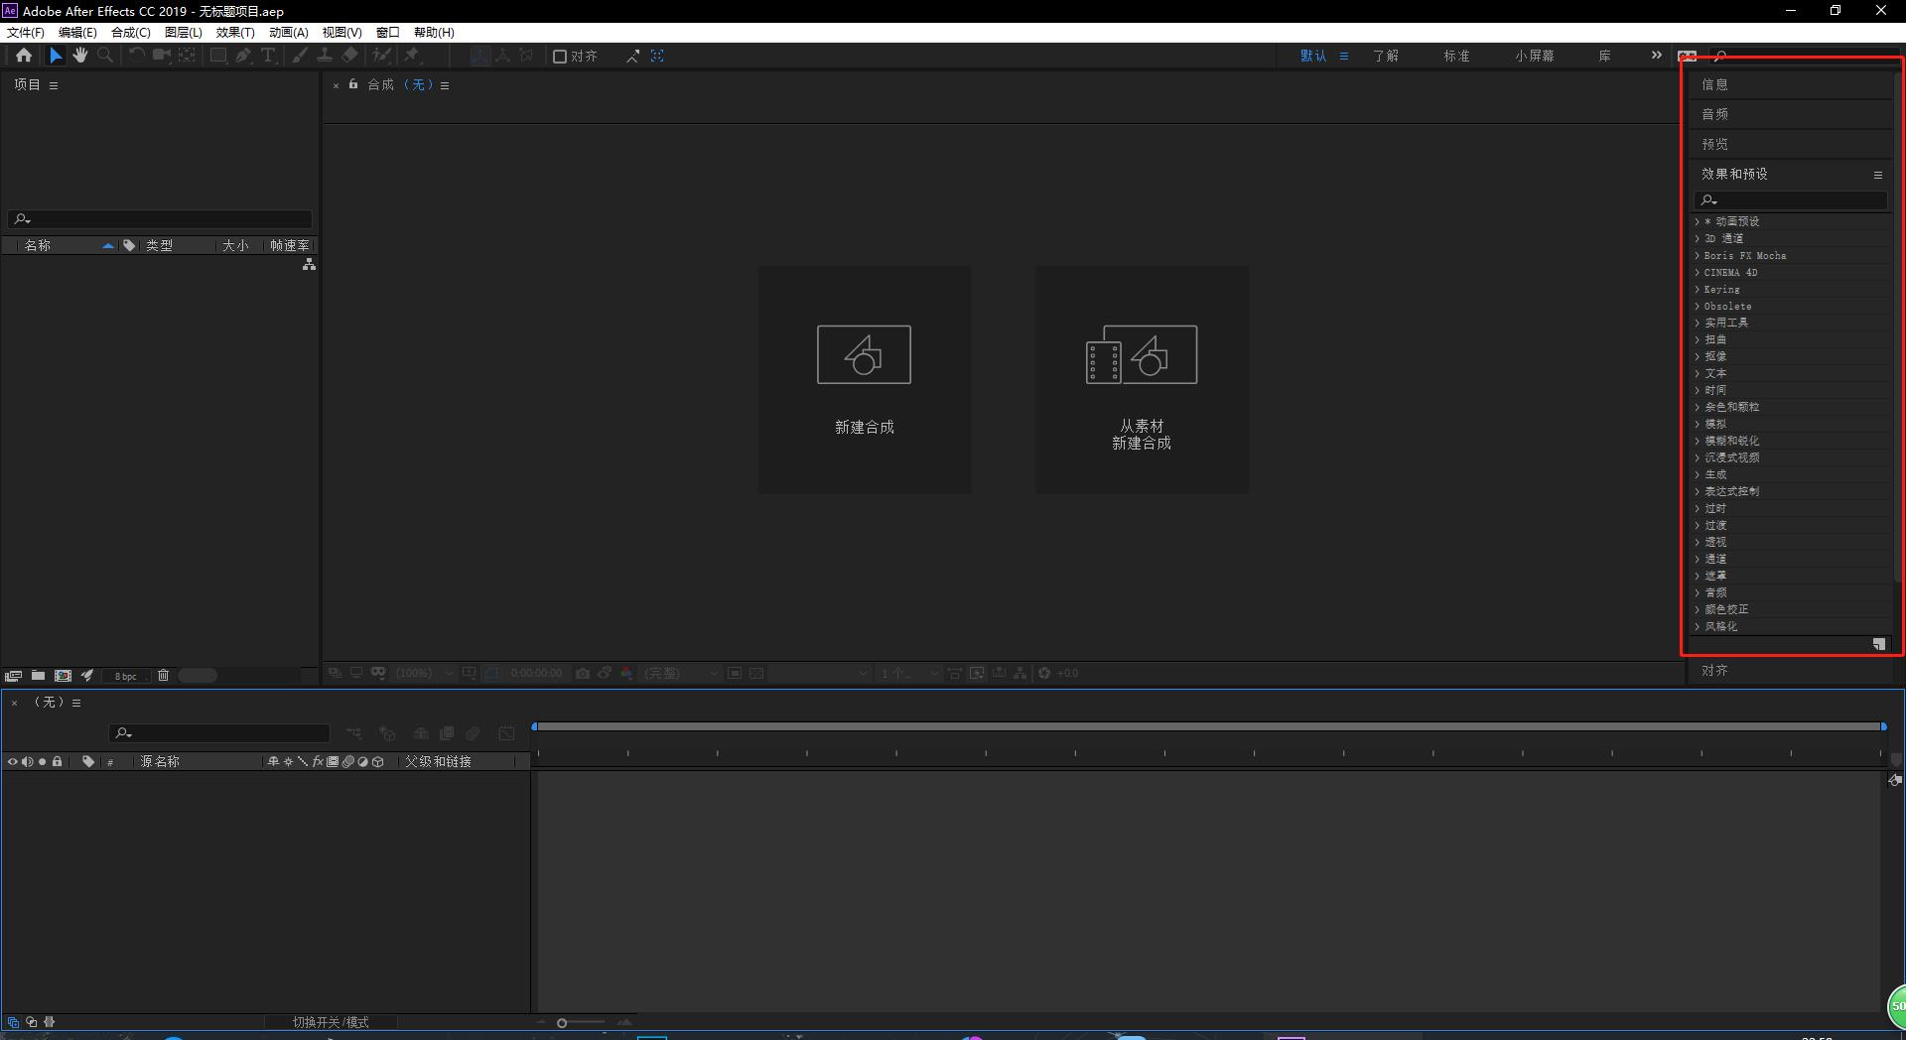This screenshot has height=1040, width=1906.
Task: Click 从素材新建合成 button
Action: pyautogui.click(x=1142, y=379)
